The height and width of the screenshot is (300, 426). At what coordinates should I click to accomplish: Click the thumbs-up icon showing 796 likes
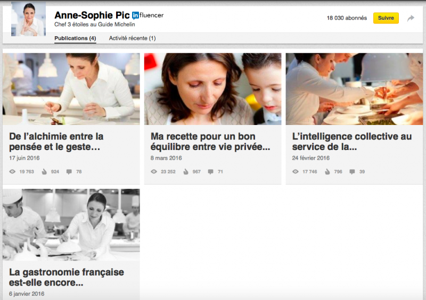click(x=327, y=172)
